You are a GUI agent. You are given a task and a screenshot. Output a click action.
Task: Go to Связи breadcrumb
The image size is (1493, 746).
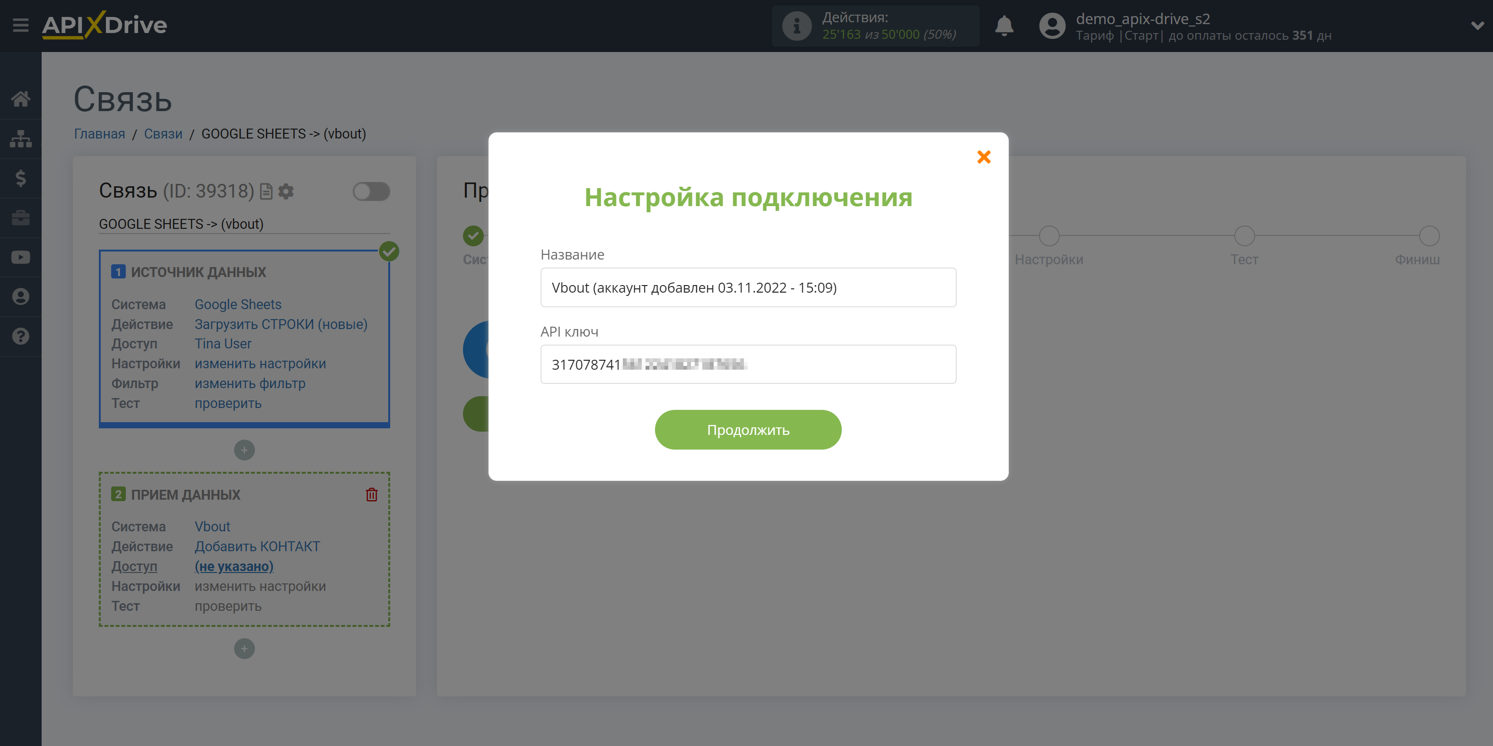pyautogui.click(x=163, y=134)
